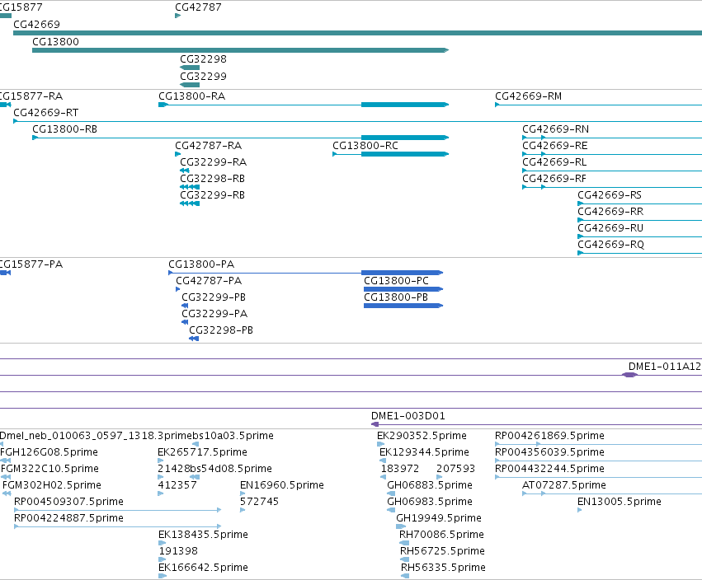
Task: Select the 191398 EST label
Action: (x=178, y=551)
